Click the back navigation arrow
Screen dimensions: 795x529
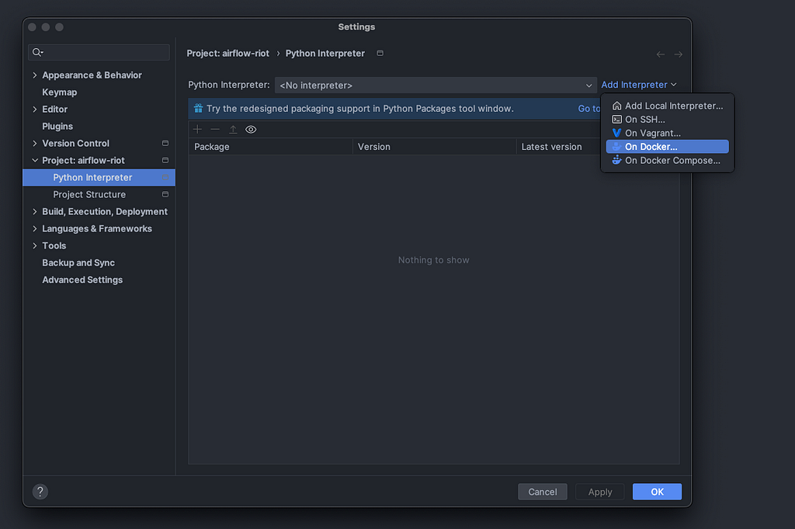point(660,54)
